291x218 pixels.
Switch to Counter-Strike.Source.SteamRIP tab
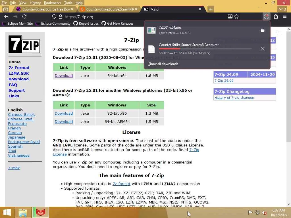[x=109, y=9]
